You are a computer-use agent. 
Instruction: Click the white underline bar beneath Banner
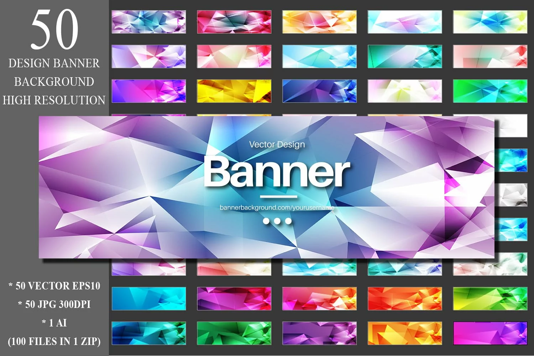point(278,197)
